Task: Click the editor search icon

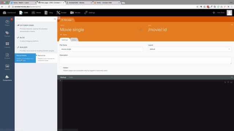Action: tap(225, 82)
